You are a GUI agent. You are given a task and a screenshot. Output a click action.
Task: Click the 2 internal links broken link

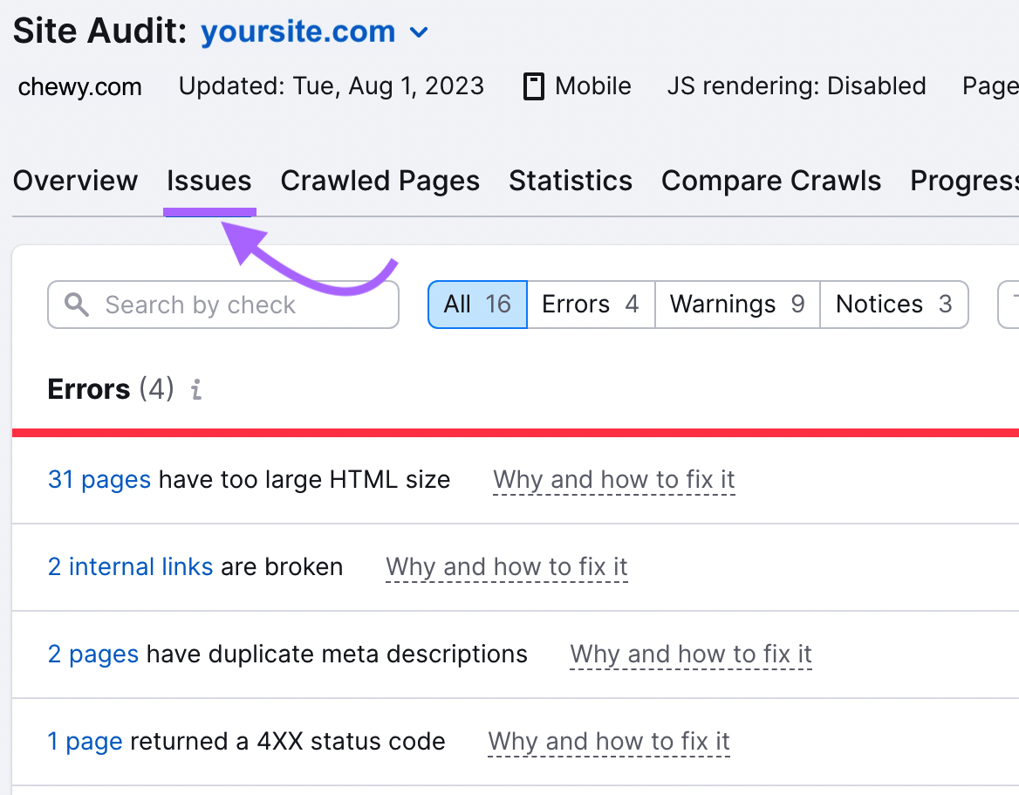130,566
